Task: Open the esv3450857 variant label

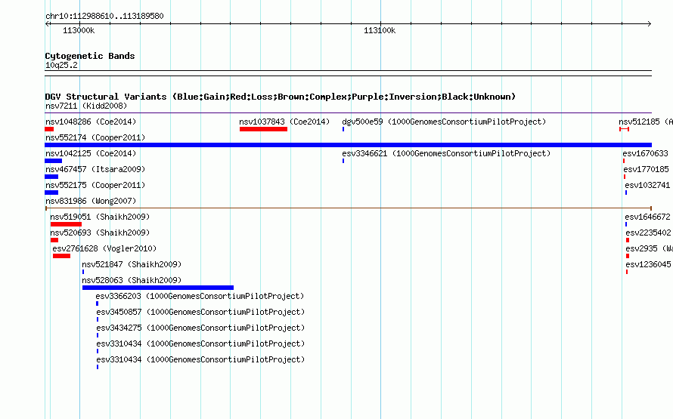Action: pyautogui.click(x=200, y=312)
